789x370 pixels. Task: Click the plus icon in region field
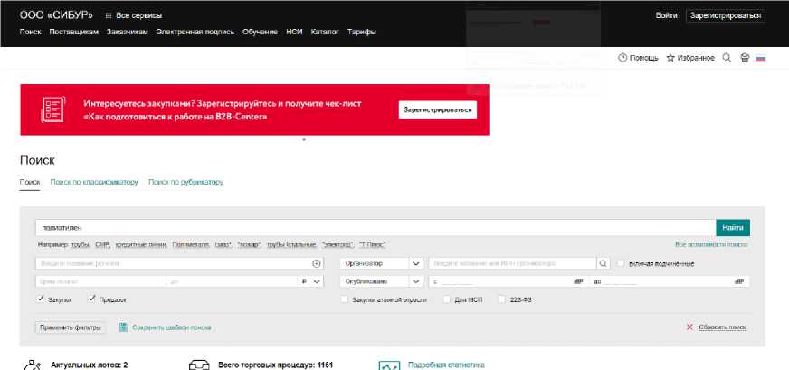317,263
